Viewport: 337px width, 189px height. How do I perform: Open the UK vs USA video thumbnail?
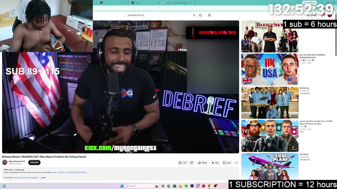270,70
